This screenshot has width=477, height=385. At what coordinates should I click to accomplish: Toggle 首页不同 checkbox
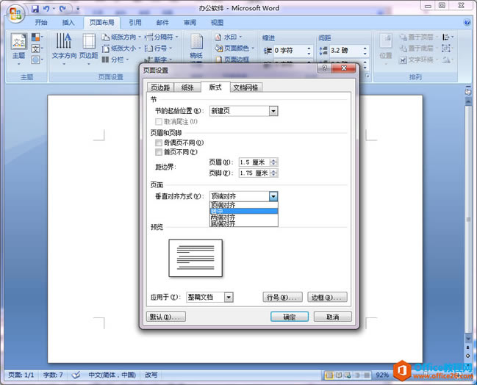click(159, 152)
